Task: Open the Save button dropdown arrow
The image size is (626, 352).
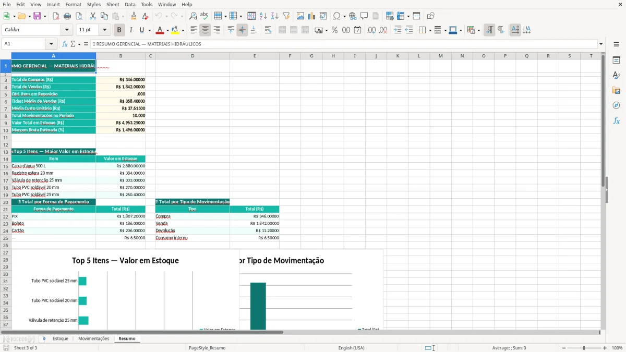Action: [45, 16]
